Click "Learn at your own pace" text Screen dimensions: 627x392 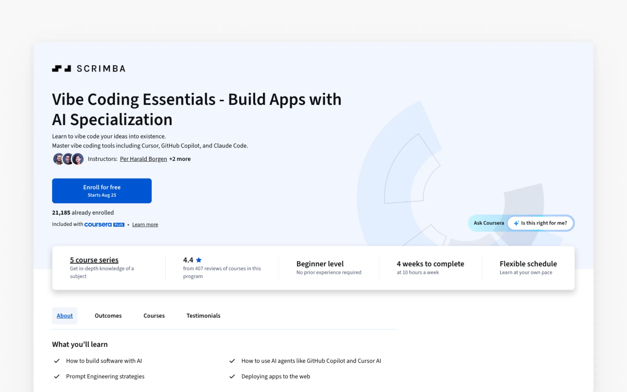click(x=526, y=272)
